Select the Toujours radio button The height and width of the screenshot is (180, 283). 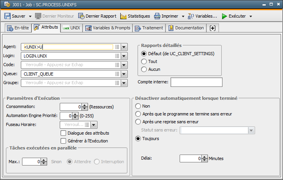point(138,139)
